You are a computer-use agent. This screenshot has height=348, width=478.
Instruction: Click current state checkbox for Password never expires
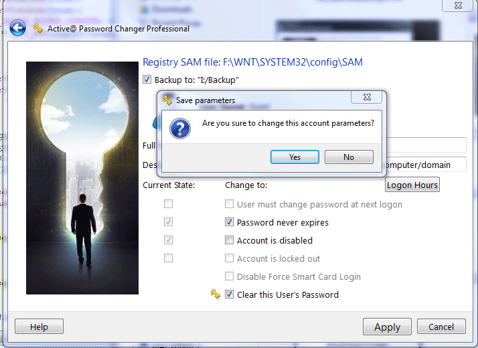(168, 222)
